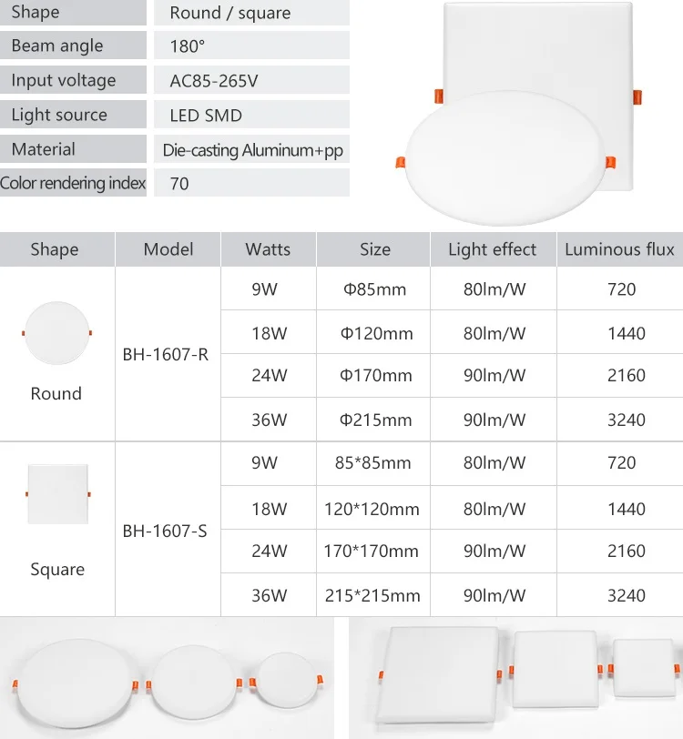Select the "Color rendering index" label
Image resolution: width=683 pixels, height=739 pixels.
[73, 183]
